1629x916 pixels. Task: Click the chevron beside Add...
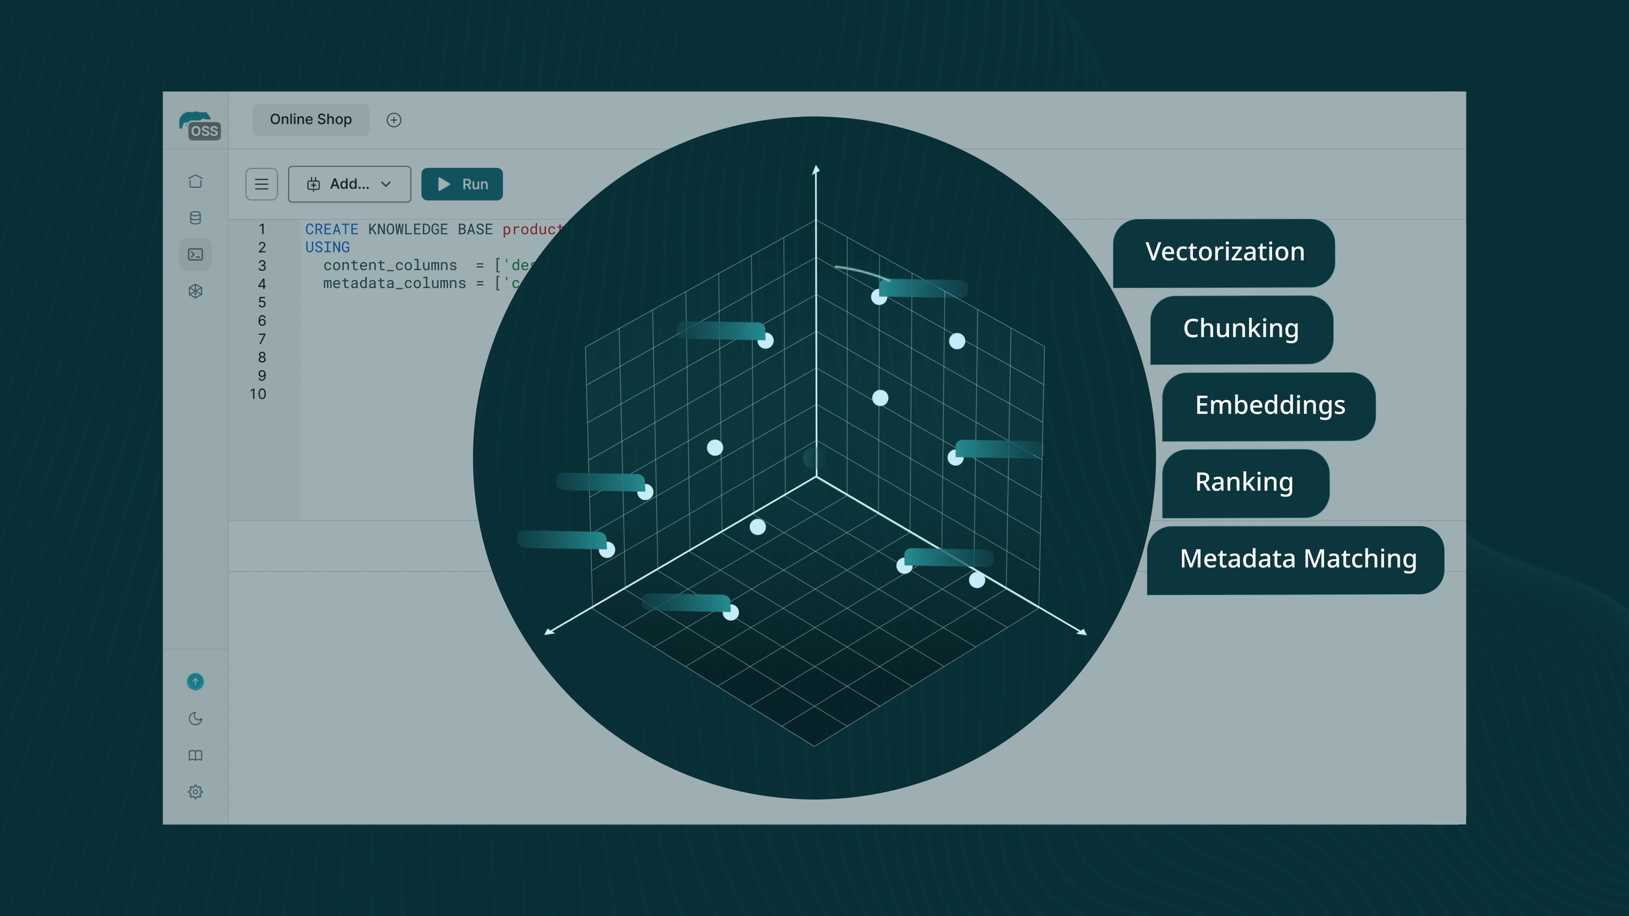point(386,184)
